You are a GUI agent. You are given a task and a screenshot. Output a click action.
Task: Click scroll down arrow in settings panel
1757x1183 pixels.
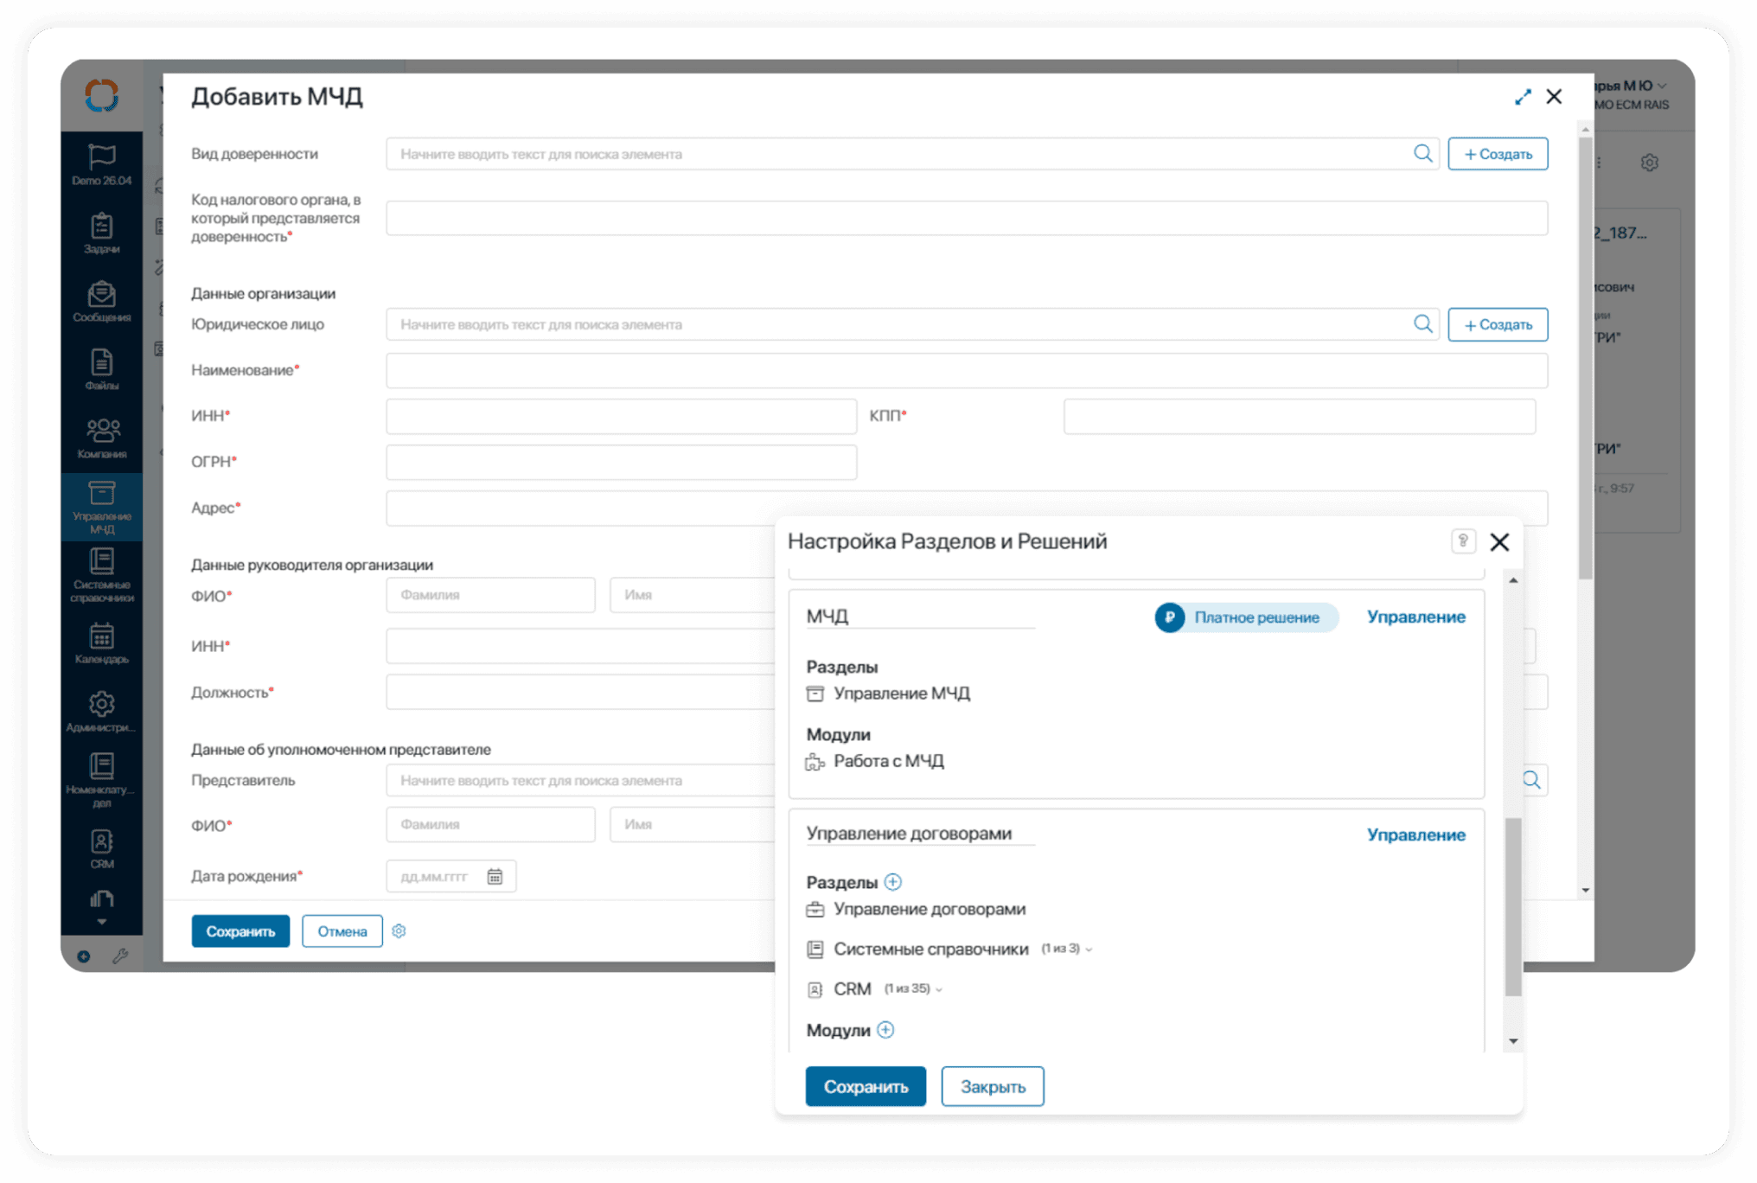pyautogui.click(x=1513, y=1041)
